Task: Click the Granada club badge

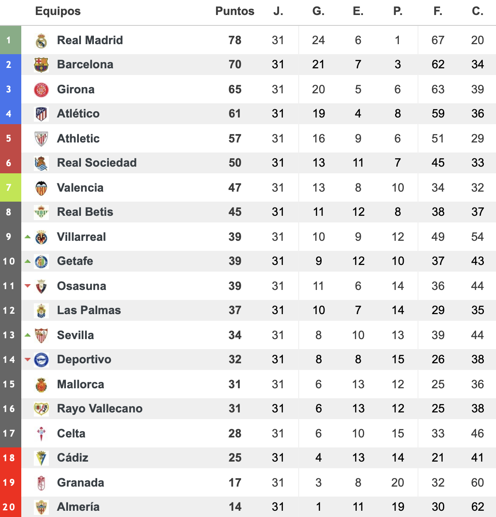Action: coord(41,483)
